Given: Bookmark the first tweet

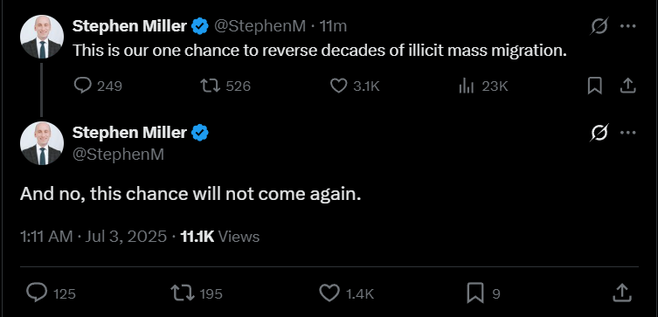Looking at the screenshot, I should pos(594,86).
